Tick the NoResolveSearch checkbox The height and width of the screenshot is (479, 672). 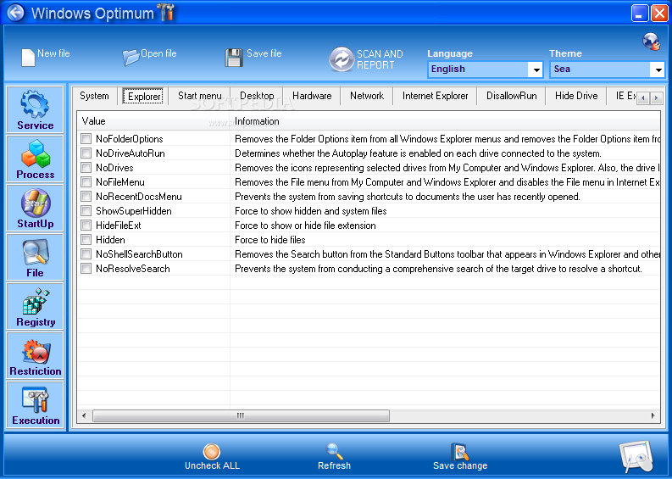tap(86, 269)
